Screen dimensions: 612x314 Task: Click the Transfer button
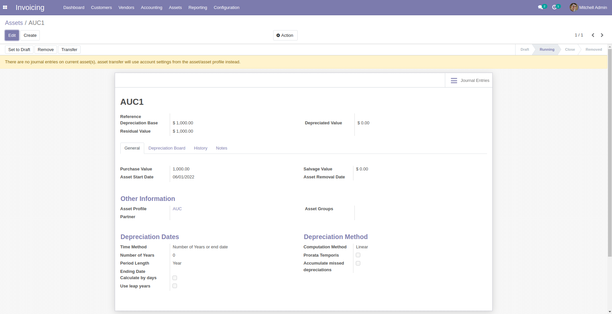pyautogui.click(x=69, y=49)
